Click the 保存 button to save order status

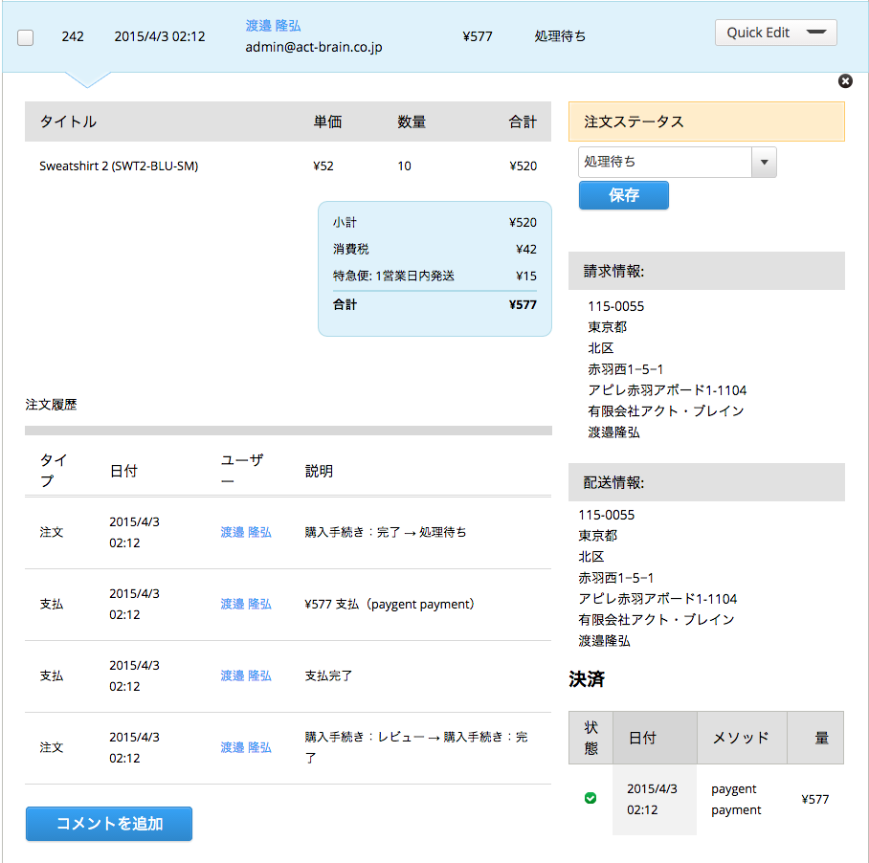click(x=623, y=195)
